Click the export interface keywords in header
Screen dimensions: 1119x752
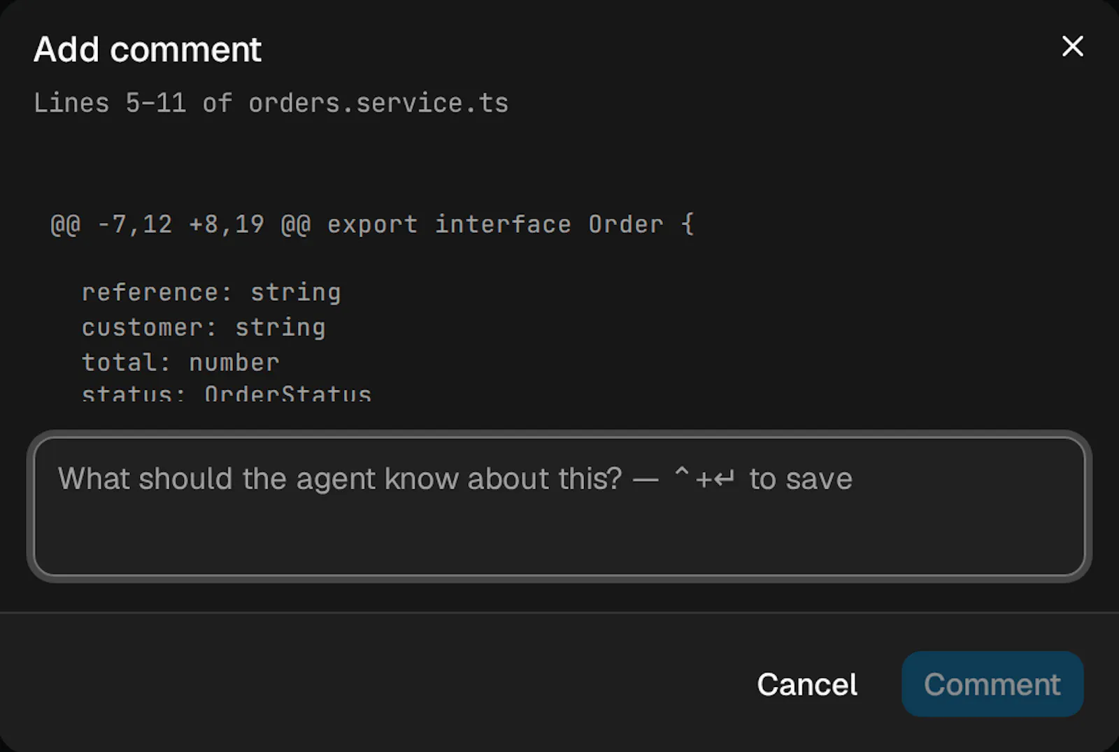[x=449, y=224]
